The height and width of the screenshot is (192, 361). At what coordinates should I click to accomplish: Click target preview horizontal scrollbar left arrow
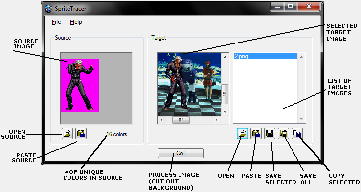click(x=161, y=120)
